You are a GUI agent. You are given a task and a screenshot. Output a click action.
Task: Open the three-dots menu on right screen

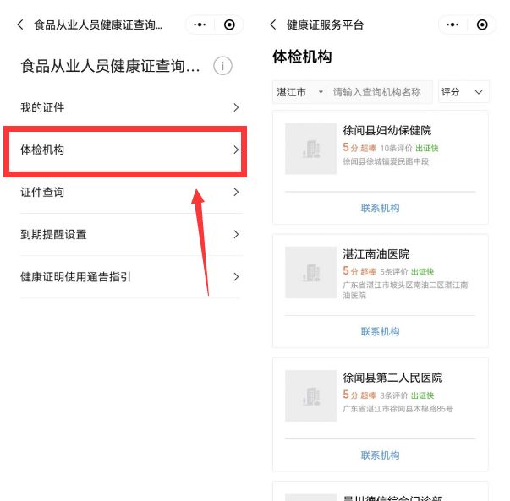[452, 25]
